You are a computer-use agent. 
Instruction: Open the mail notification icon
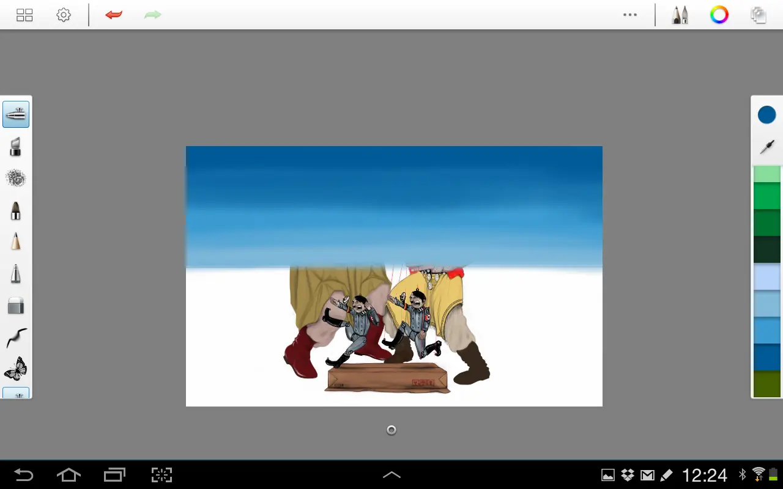pyautogui.click(x=647, y=475)
